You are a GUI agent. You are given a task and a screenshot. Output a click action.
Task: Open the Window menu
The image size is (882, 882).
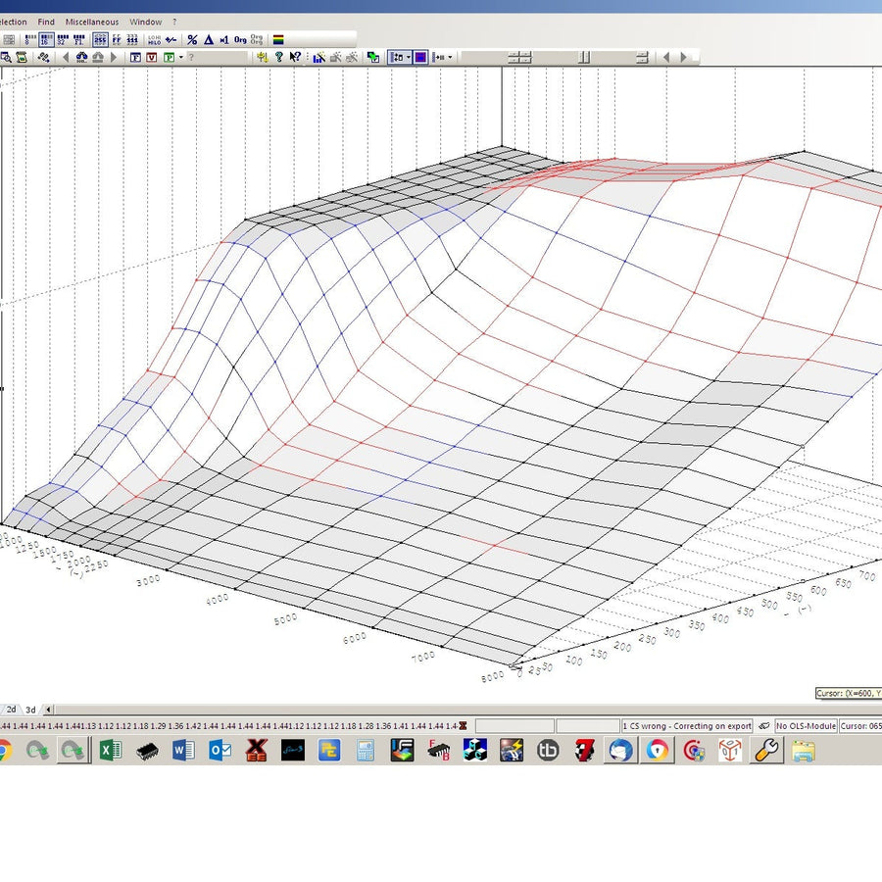[146, 22]
